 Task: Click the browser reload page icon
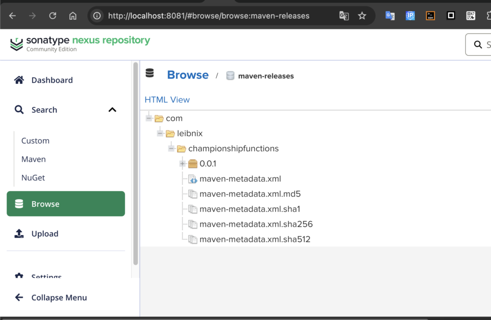tap(53, 16)
